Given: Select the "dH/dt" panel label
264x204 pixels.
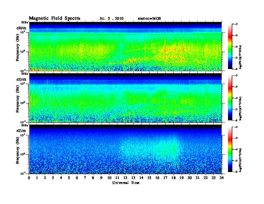Looking at the screenshot, I should point(21,28).
